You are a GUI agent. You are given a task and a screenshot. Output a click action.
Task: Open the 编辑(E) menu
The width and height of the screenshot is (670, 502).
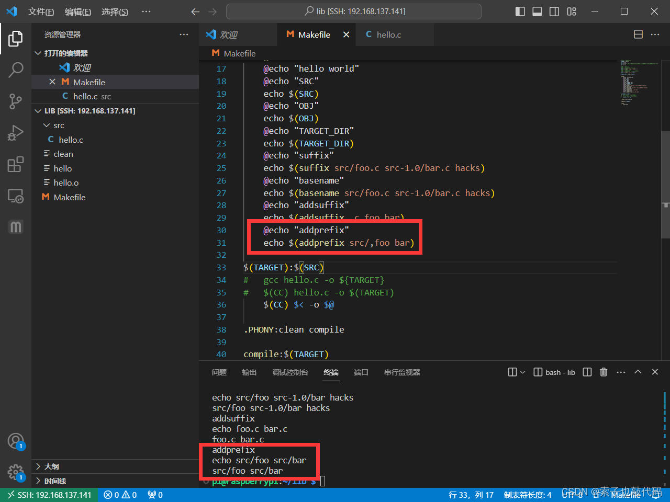[78, 12]
